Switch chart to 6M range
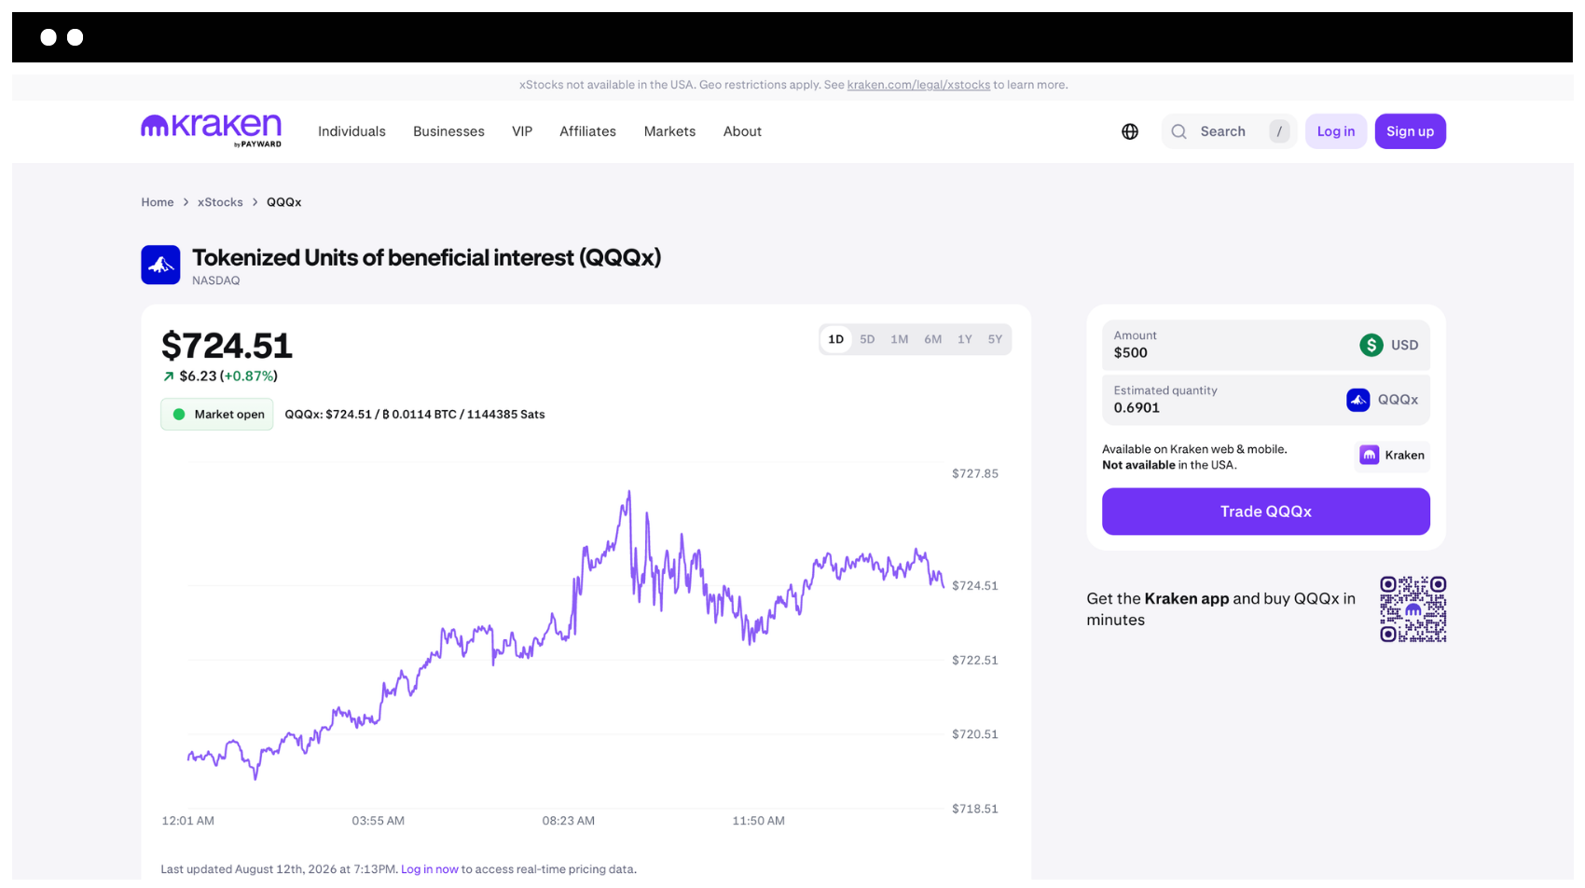 click(933, 339)
